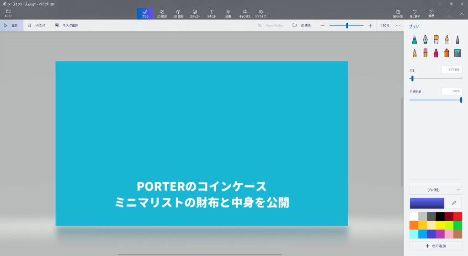Adjust the 太さ thickness slider

click(412, 79)
